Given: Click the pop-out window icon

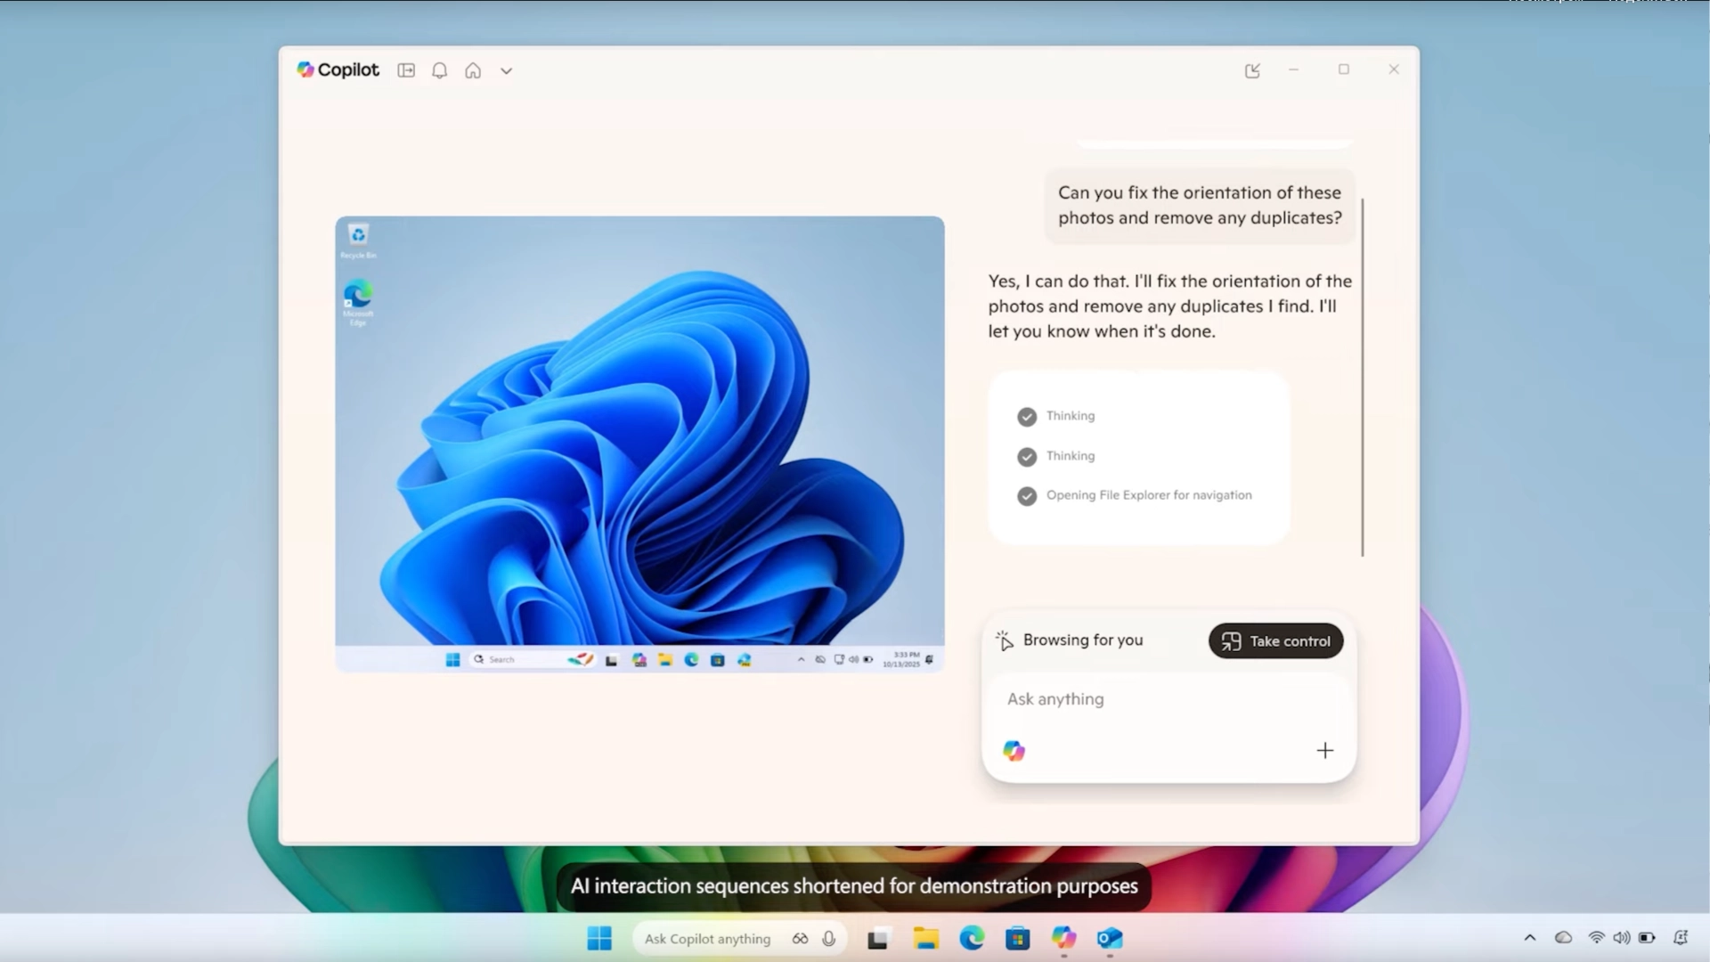Looking at the screenshot, I should click(1252, 70).
